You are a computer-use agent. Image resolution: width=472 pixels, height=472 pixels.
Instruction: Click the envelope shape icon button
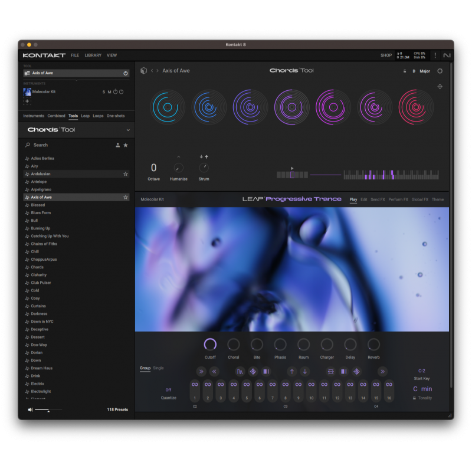[240, 372]
